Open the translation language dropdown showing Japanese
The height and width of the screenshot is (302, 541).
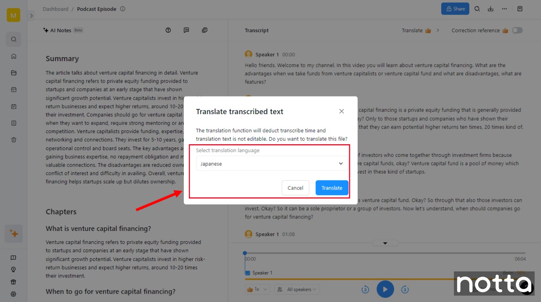point(272,163)
